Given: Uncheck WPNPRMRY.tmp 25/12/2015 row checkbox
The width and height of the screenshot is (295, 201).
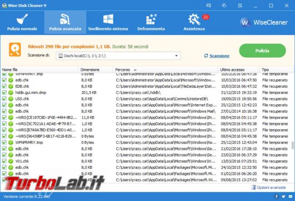Looking at the screenshot, I should point(4,142).
